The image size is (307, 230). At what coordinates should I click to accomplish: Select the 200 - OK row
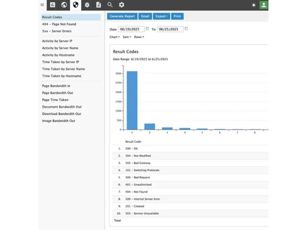click(x=190, y=148)
